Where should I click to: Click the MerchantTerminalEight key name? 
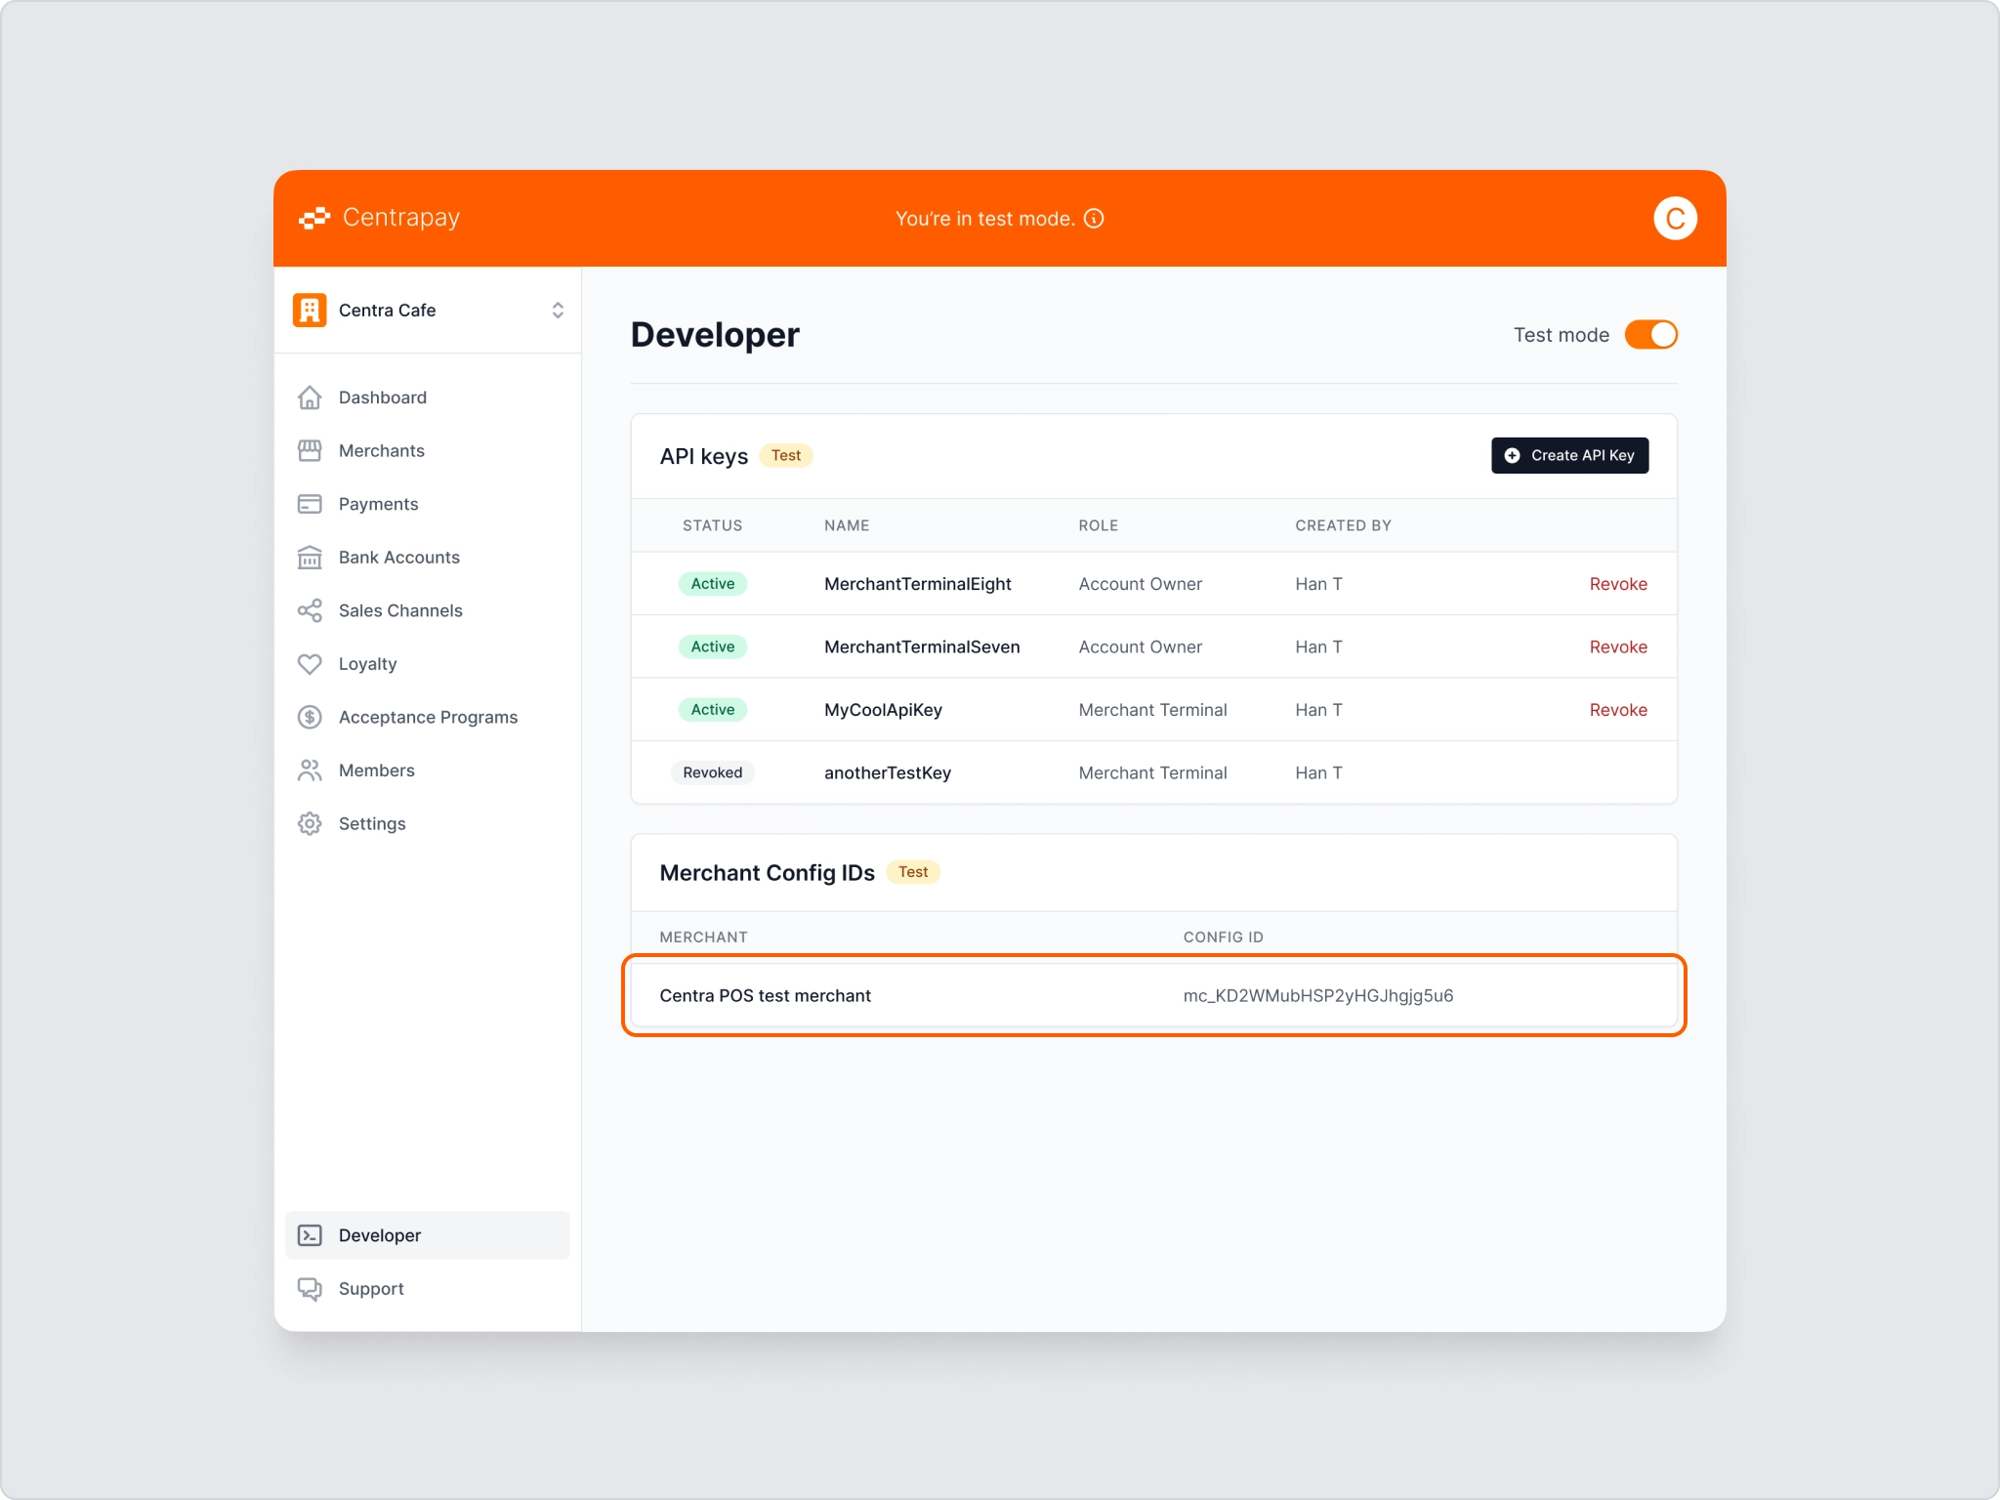coord(917,584)
